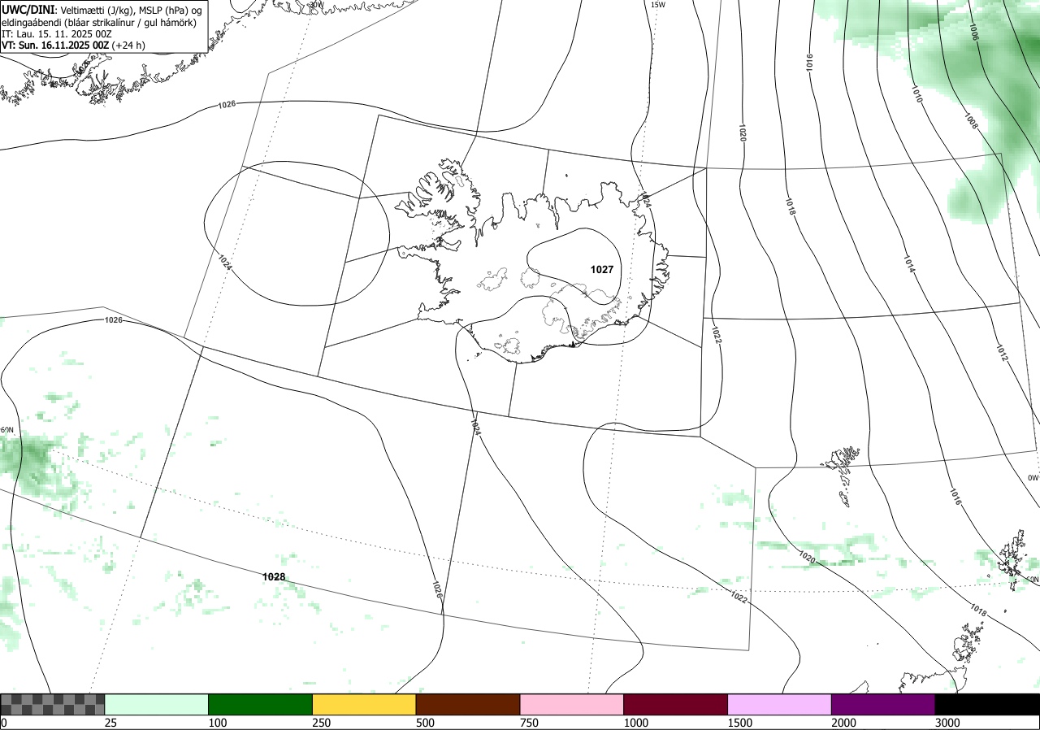Choose the light violet 1500–2000 legend swatch

780,704
